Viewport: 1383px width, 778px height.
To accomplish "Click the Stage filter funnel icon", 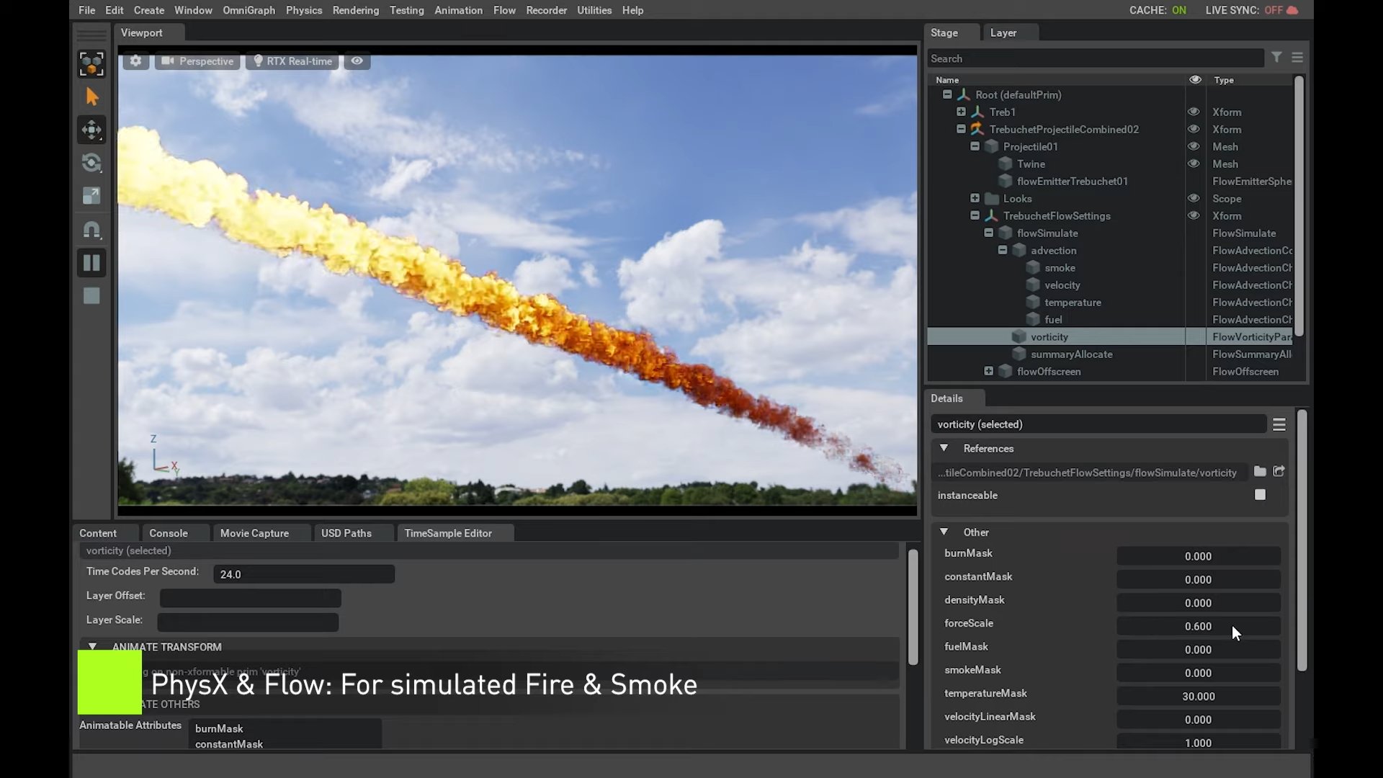I will pyautogui.click(x=1276, y=58).
